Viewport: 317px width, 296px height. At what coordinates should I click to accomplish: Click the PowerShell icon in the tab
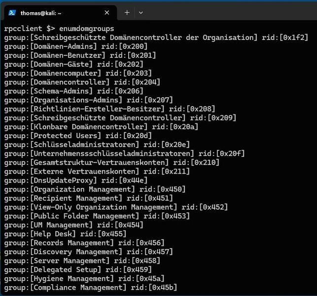click(12, 13)
